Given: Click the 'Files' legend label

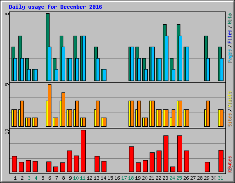Looking at the screenshot, I should coord(230,37).
